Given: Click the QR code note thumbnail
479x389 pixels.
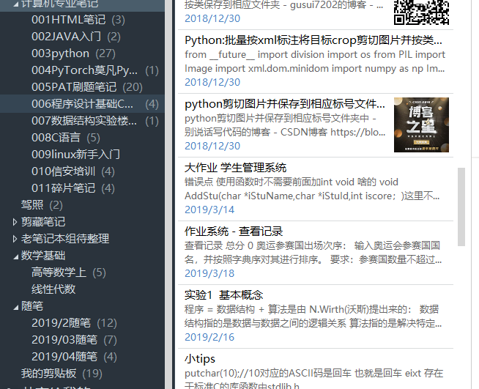Looking at the screenshot, I should coord(421,12).
